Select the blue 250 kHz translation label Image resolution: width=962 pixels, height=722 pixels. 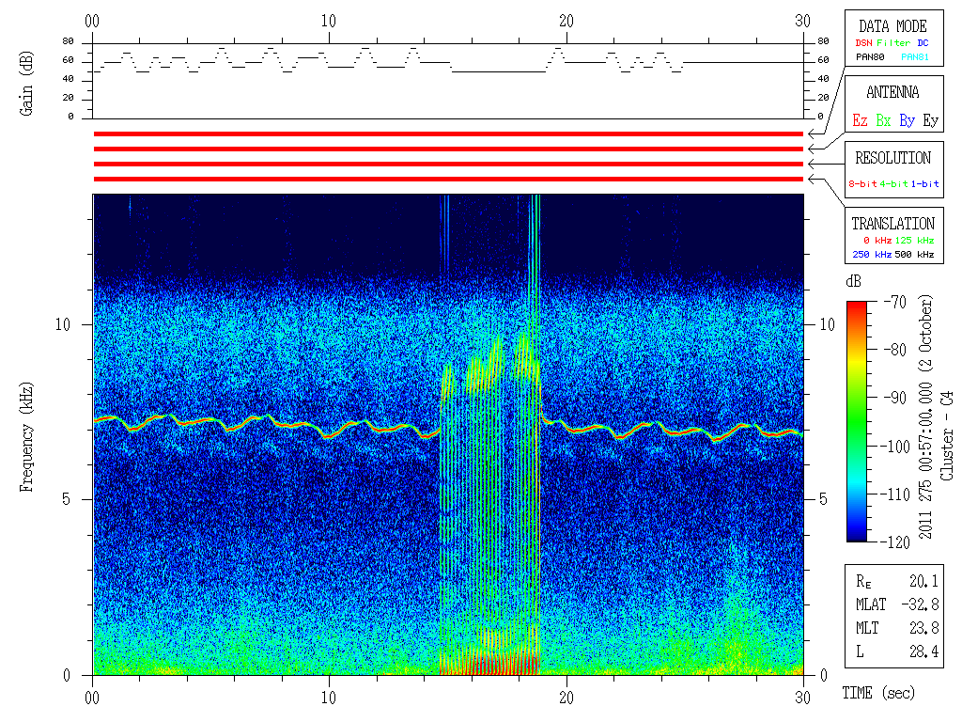click(x=872, y=254)
